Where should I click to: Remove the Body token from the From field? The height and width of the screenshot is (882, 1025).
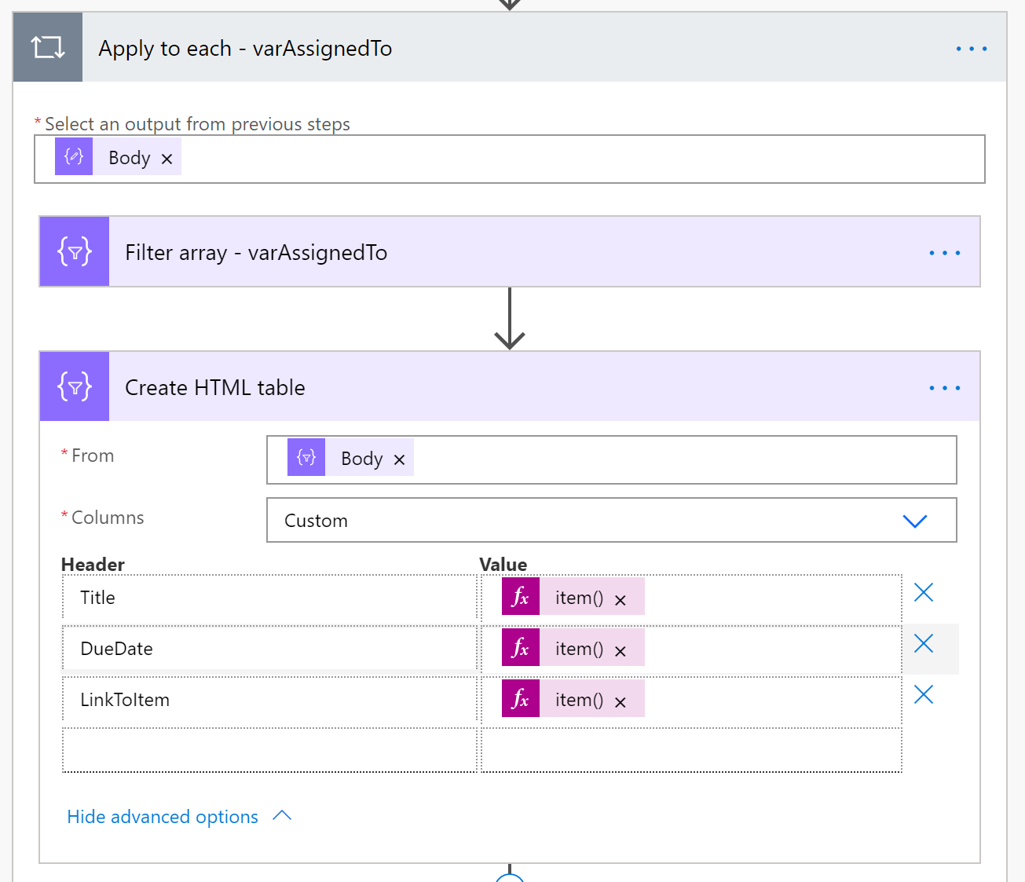399,458
